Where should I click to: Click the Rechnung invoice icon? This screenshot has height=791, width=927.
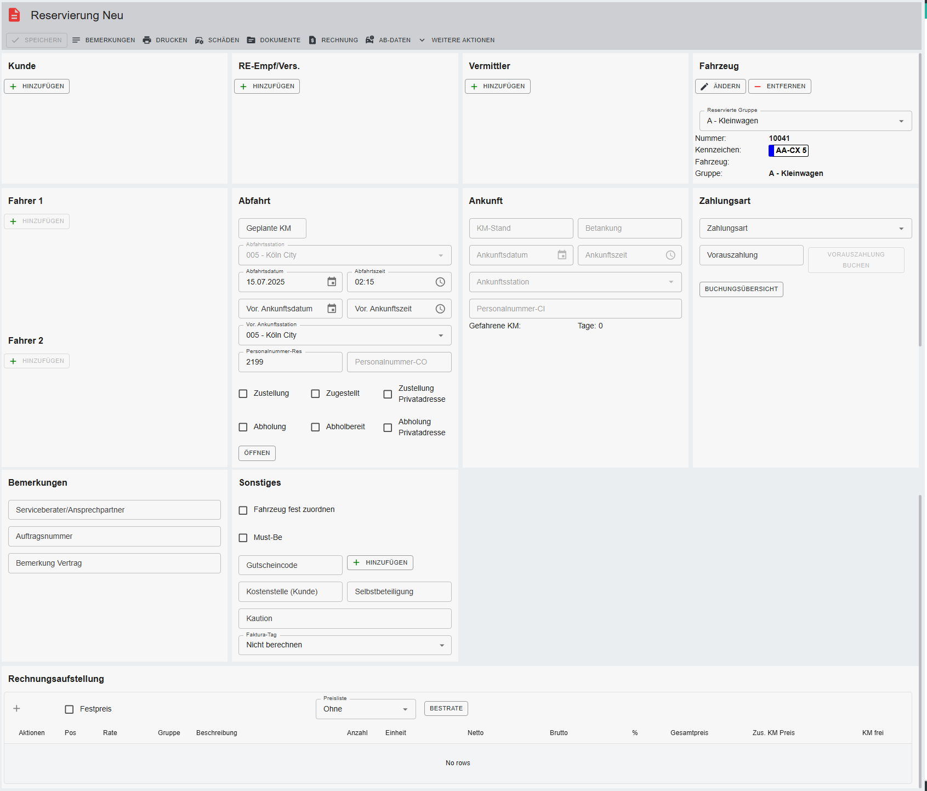click(312, 40)
